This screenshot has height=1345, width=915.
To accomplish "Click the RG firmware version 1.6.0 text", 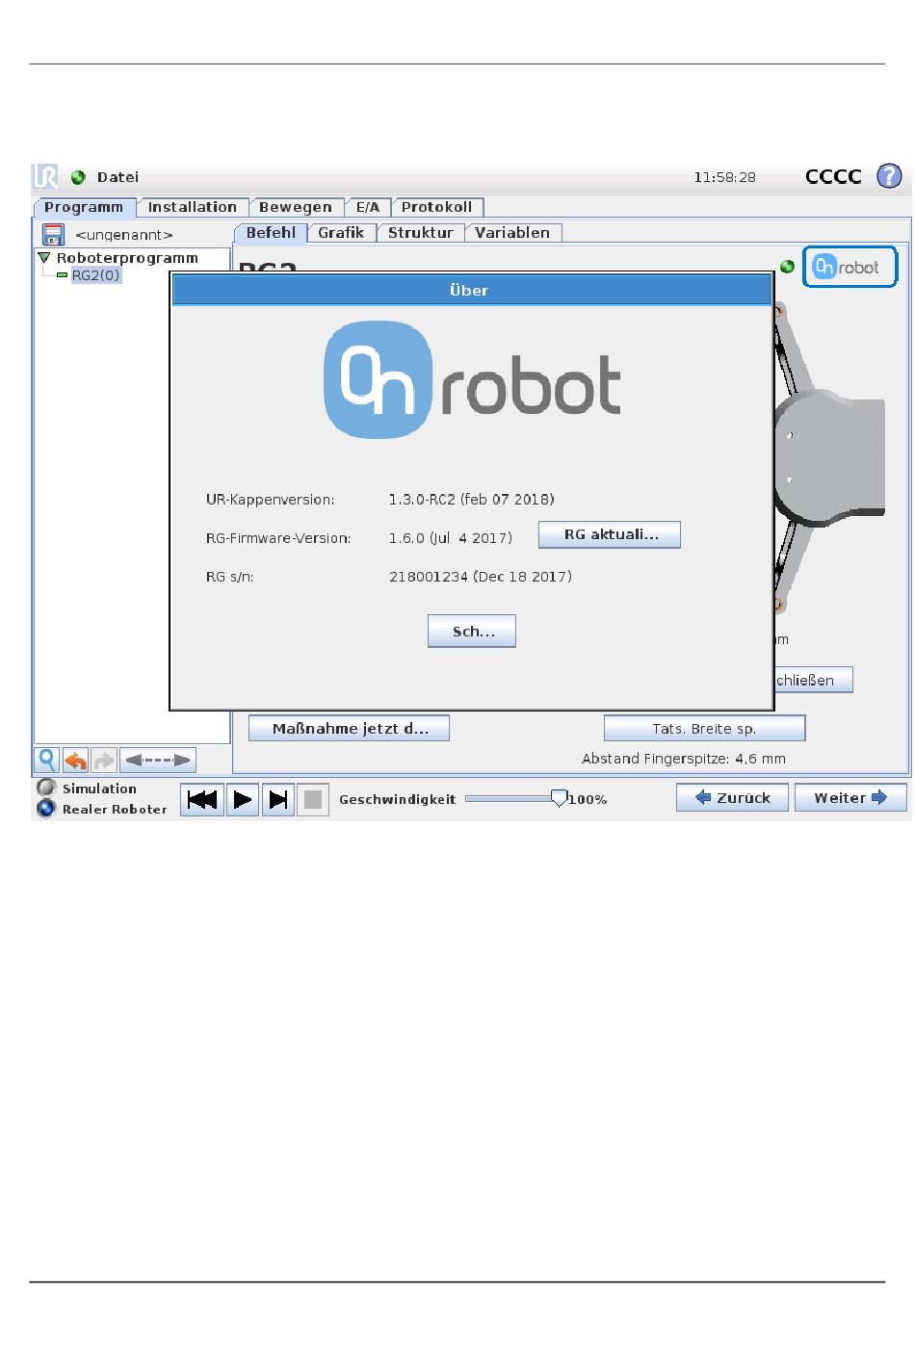I will click(x=451, y=538).
